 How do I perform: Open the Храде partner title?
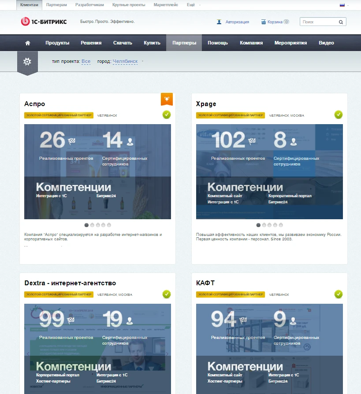click(x=206, y=104)
